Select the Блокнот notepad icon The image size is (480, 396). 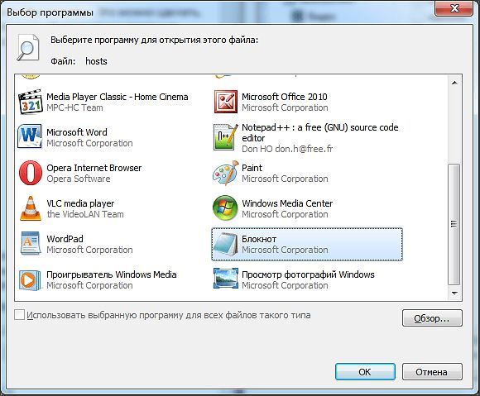[x=226, y=244]
